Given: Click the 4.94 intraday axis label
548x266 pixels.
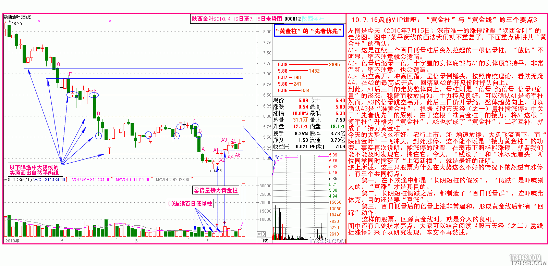Looking at the screenshot, I should click(333, 196).
